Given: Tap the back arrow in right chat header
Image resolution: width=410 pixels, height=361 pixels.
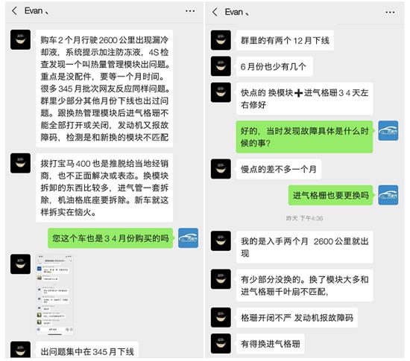Looking at the screenshot, I should (x=215, y=12).
